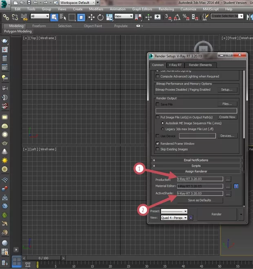The width and height of the screenshot is (253, 269).
Task: Enable the Save File checkbox
Action: click(x=158, y=104)
